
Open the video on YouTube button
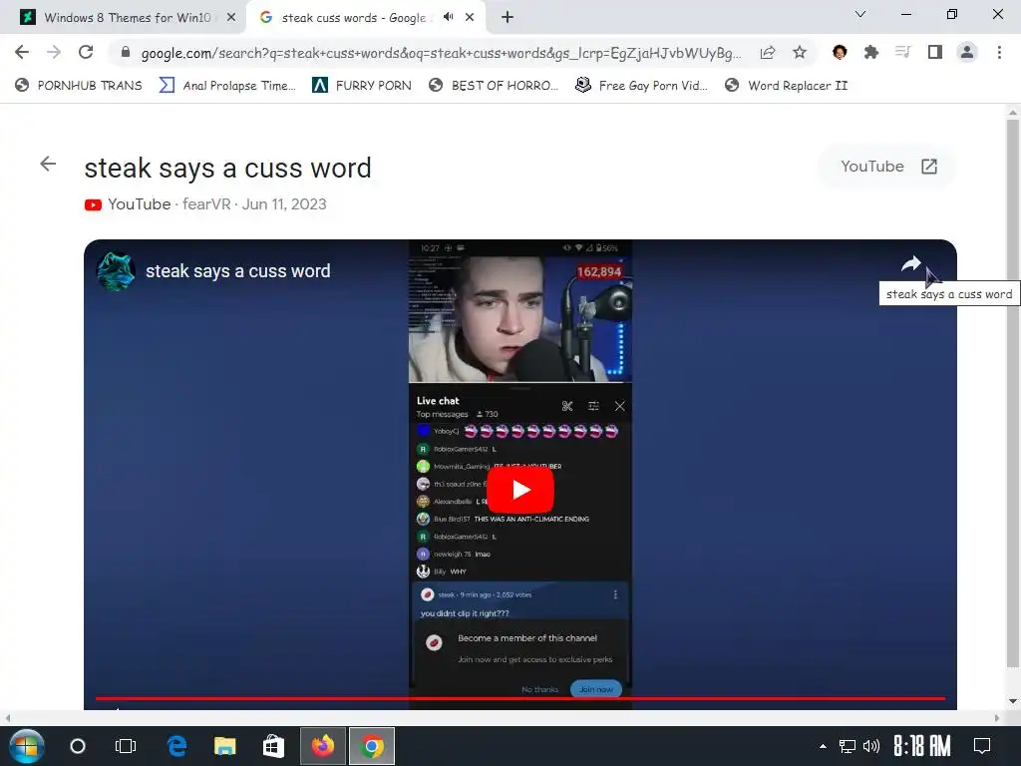887,167
